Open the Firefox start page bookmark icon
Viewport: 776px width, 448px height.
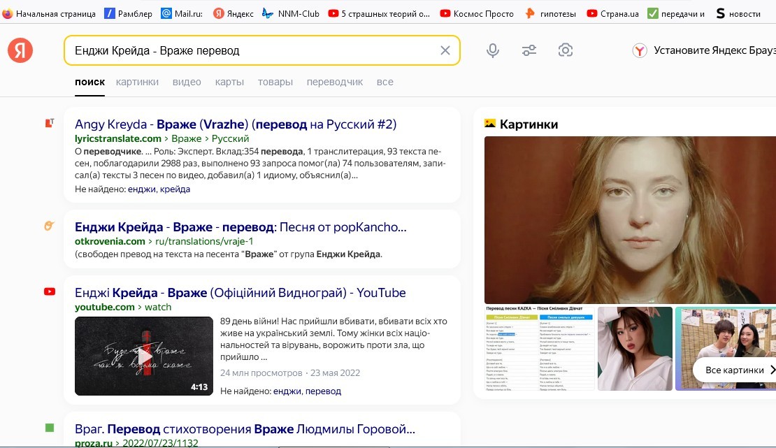[8, 13]
